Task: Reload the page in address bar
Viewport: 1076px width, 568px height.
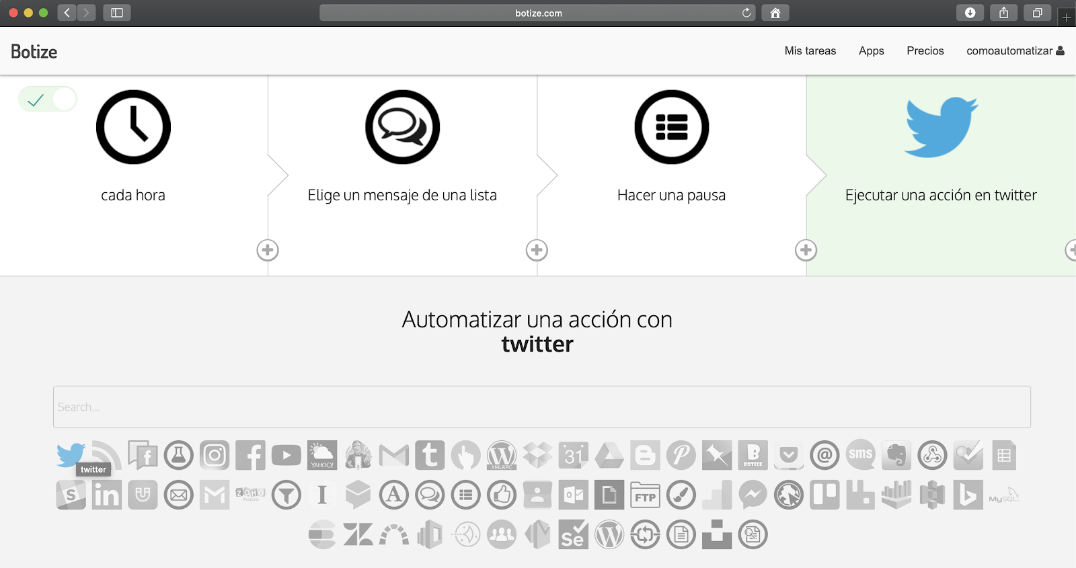Action: pos(746,13)
